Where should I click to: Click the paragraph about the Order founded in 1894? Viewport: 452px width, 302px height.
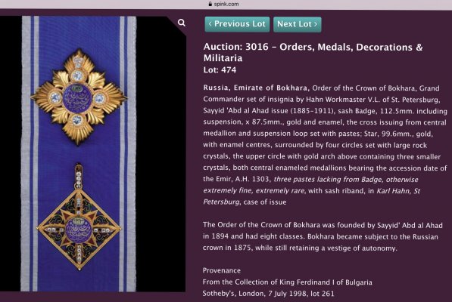click(323, 236)
